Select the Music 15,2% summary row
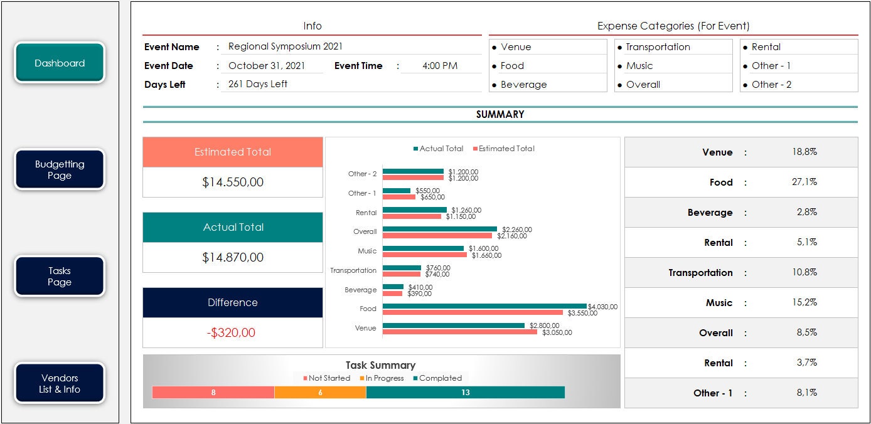Image resolution: width=871 pixels, height=424 pixels. tap(741, 303)
